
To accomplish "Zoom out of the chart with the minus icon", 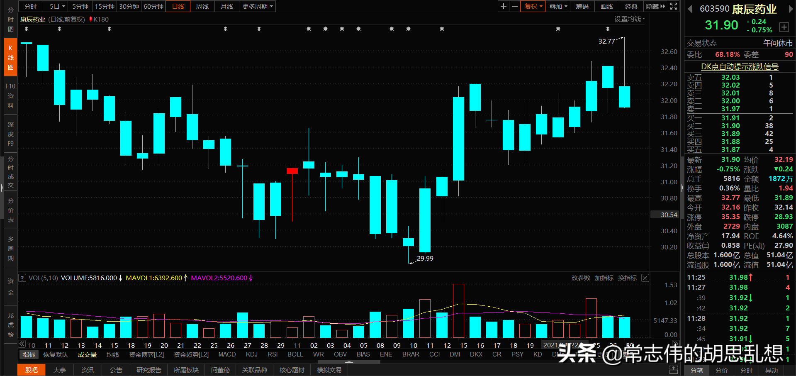I will pos(514,6).
